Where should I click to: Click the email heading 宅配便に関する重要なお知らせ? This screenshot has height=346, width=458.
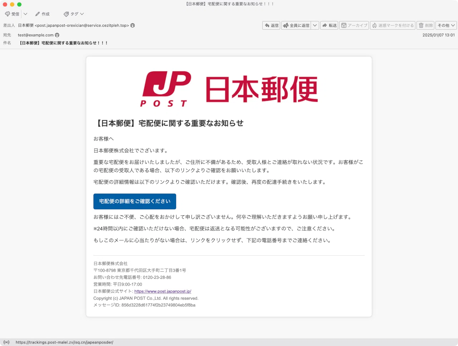(x=169, y=123)
